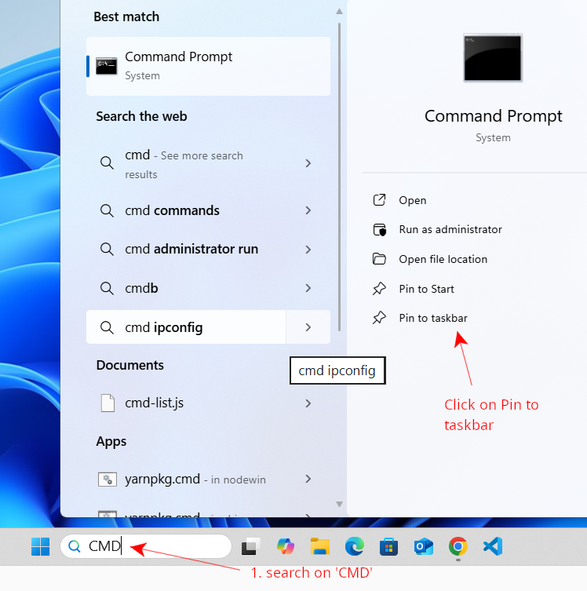Select the Command Prompt best match result
The image size is (587, 591).
click(208, 66)
